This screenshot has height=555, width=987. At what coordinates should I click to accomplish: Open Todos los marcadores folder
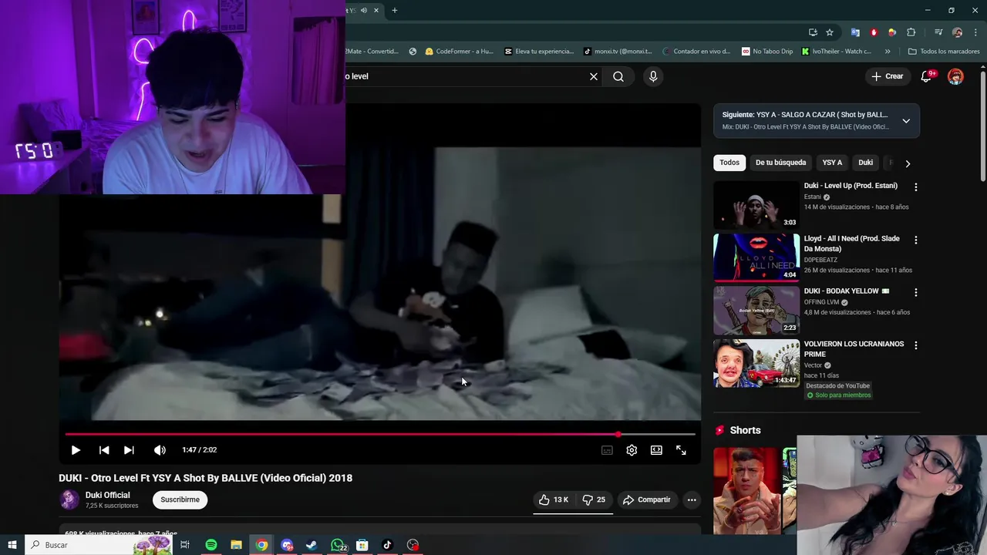click(x=944, y=52)
